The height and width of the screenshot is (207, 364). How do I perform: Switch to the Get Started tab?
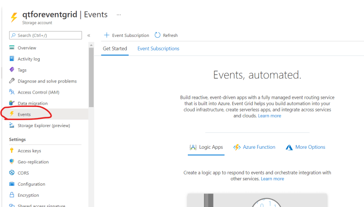[x=115, y=48]
